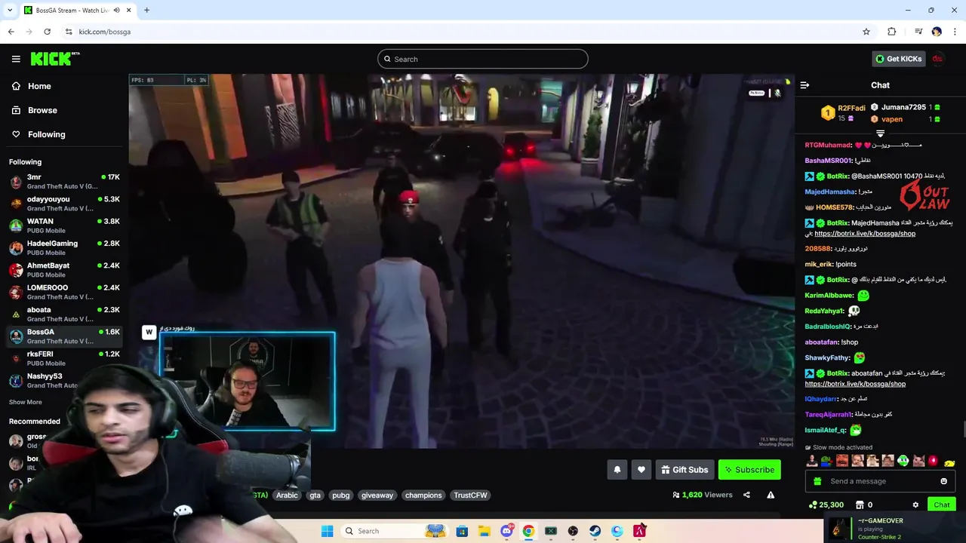Open the emoji picker in chat input
Screen dimensions: 966x543
pos(943,481)
